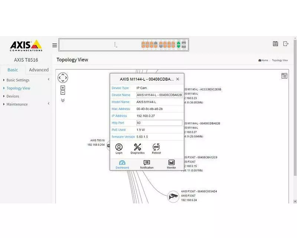Click the Device Name input field
Image resolution: width=297 pixels, height=238 pixels.
pyautogui.click(x=159, y=95)
